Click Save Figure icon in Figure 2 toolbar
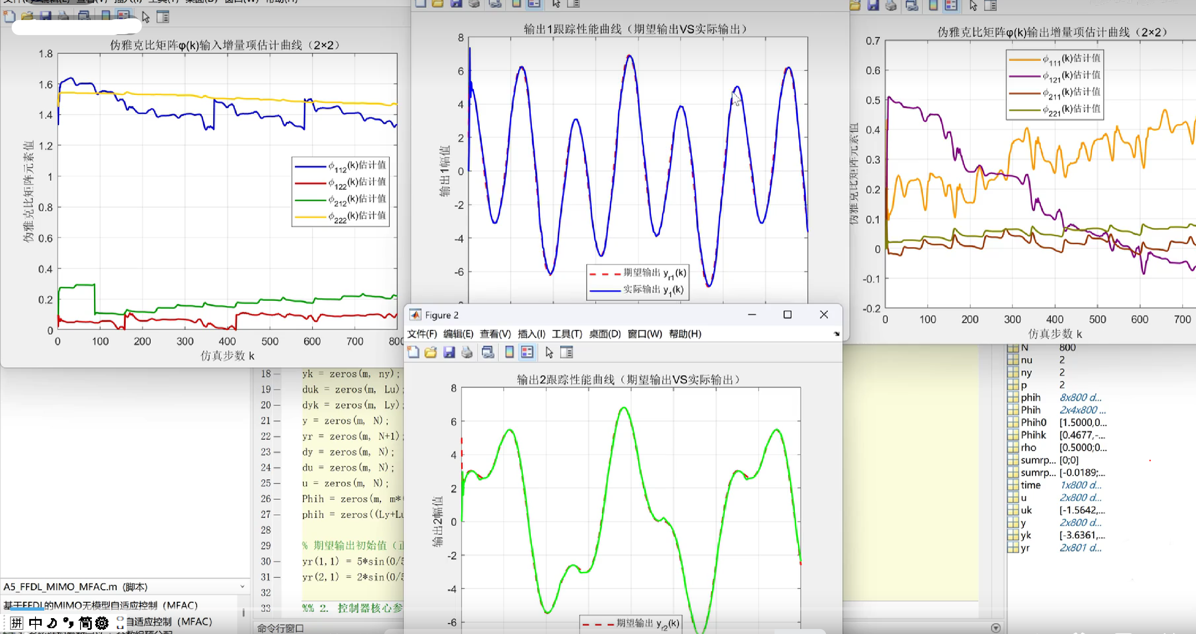Image resolution: width=1196 pixels, height=634 pixels. 449,352
